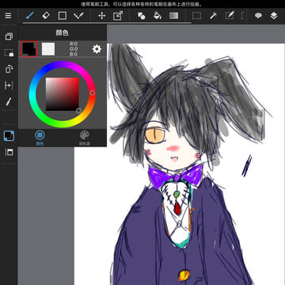
Task: Switch to the 调色盘 palette tab
Action: coord(85,138)
